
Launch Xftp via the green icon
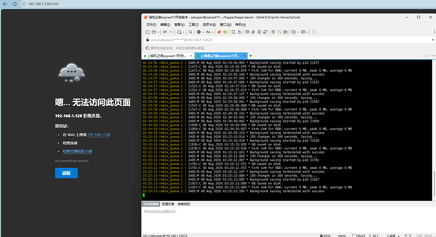point(225,32)
